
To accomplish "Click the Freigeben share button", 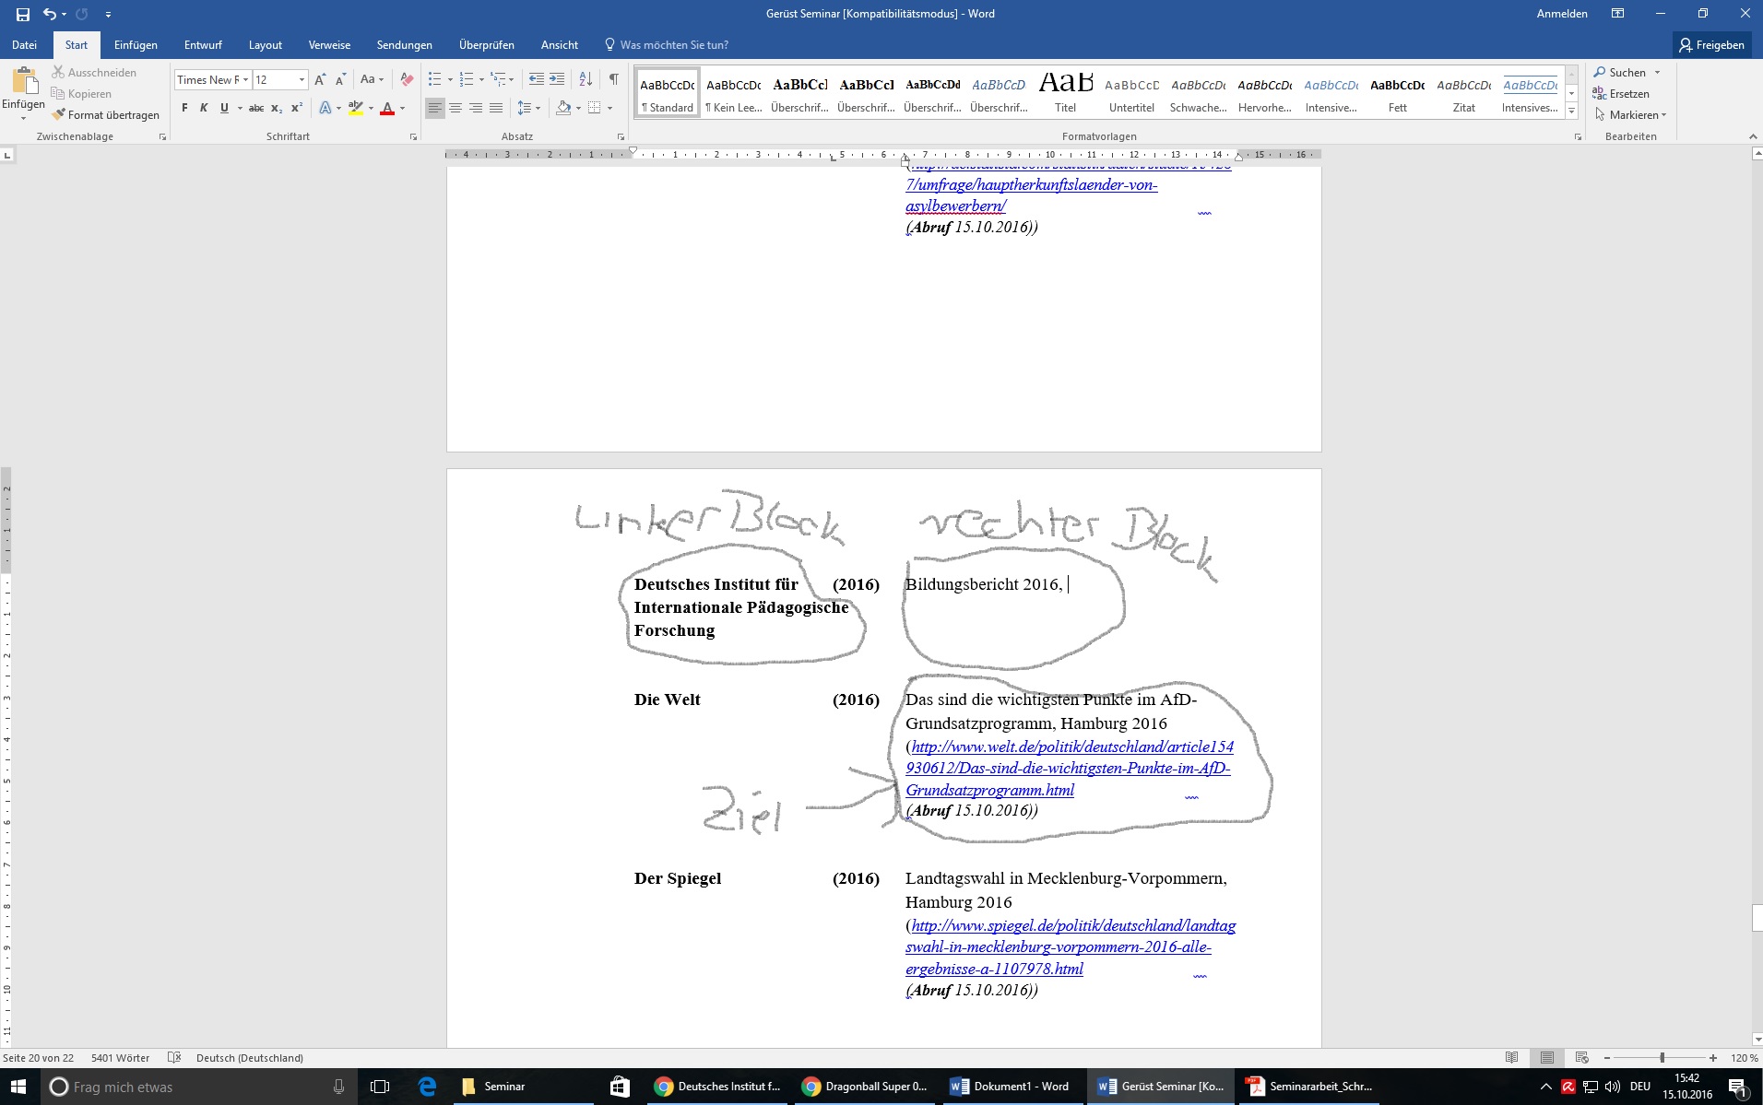I will tap(1711, 44).
